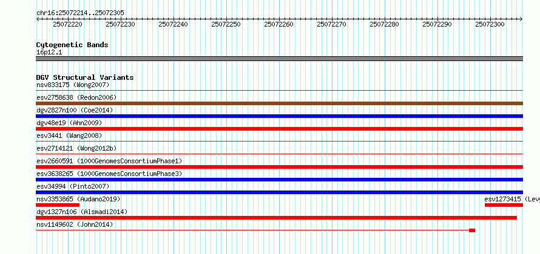
Task: Click the dgv48e19 (Ahn2009) red bar
Action: 279,129
